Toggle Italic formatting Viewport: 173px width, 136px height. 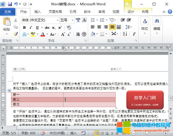(x=31, y=28)
